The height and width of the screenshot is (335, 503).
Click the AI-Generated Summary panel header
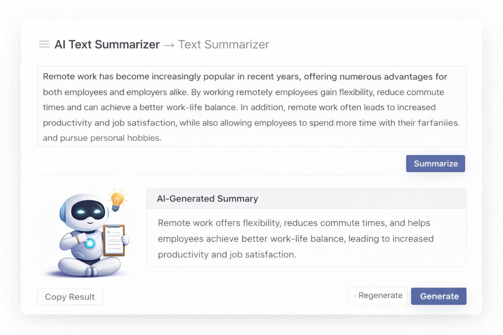[207, 198]
